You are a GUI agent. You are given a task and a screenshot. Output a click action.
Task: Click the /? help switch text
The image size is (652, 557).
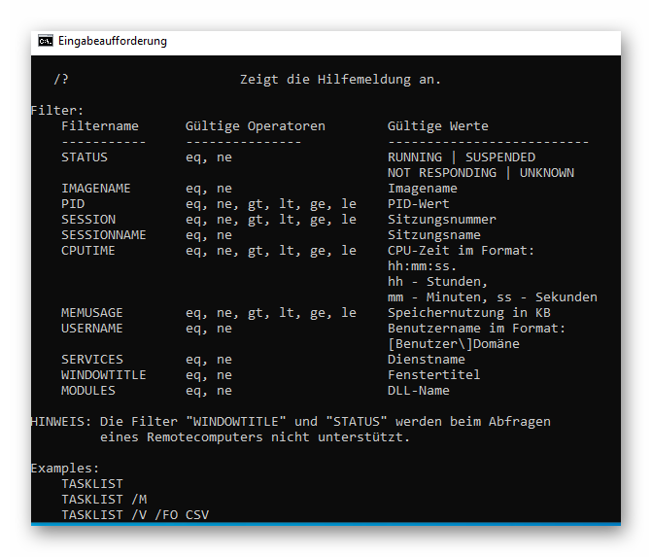(61, 80)
